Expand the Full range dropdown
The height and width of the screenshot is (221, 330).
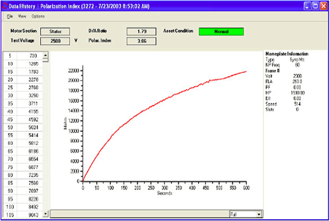click(259, 214)
